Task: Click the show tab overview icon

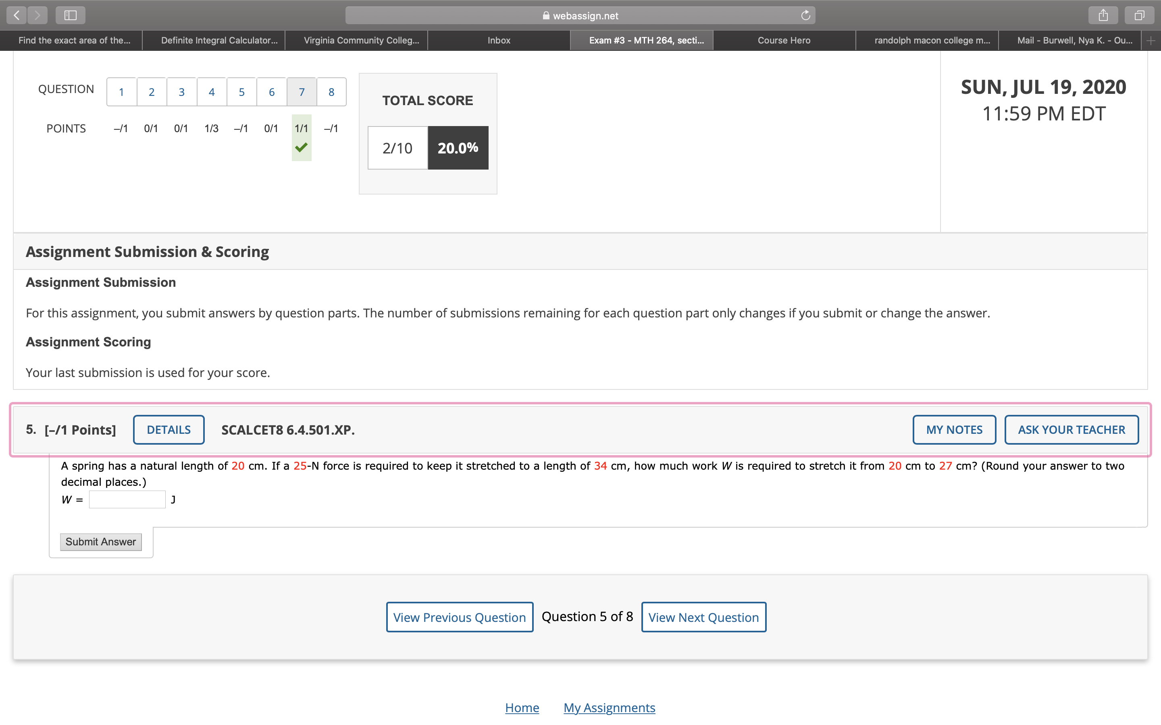Action: pos(1139,15)
